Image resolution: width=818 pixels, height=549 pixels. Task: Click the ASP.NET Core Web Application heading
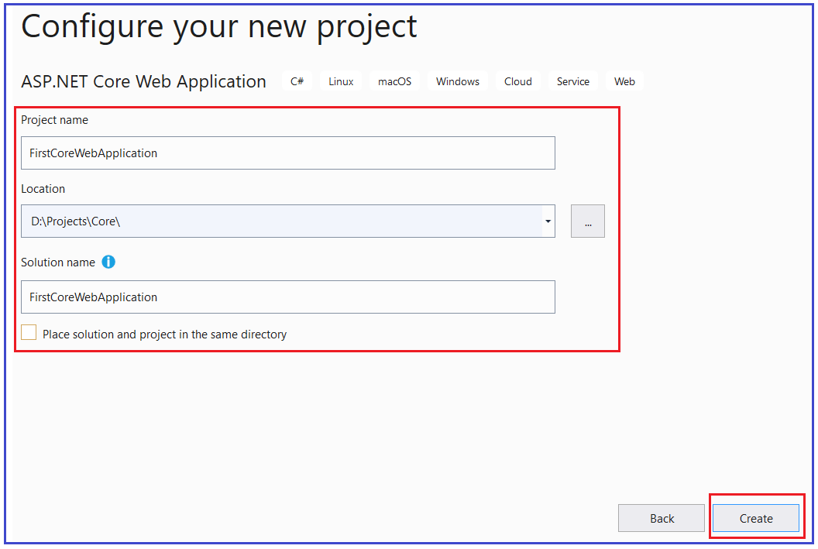(143, 81)
